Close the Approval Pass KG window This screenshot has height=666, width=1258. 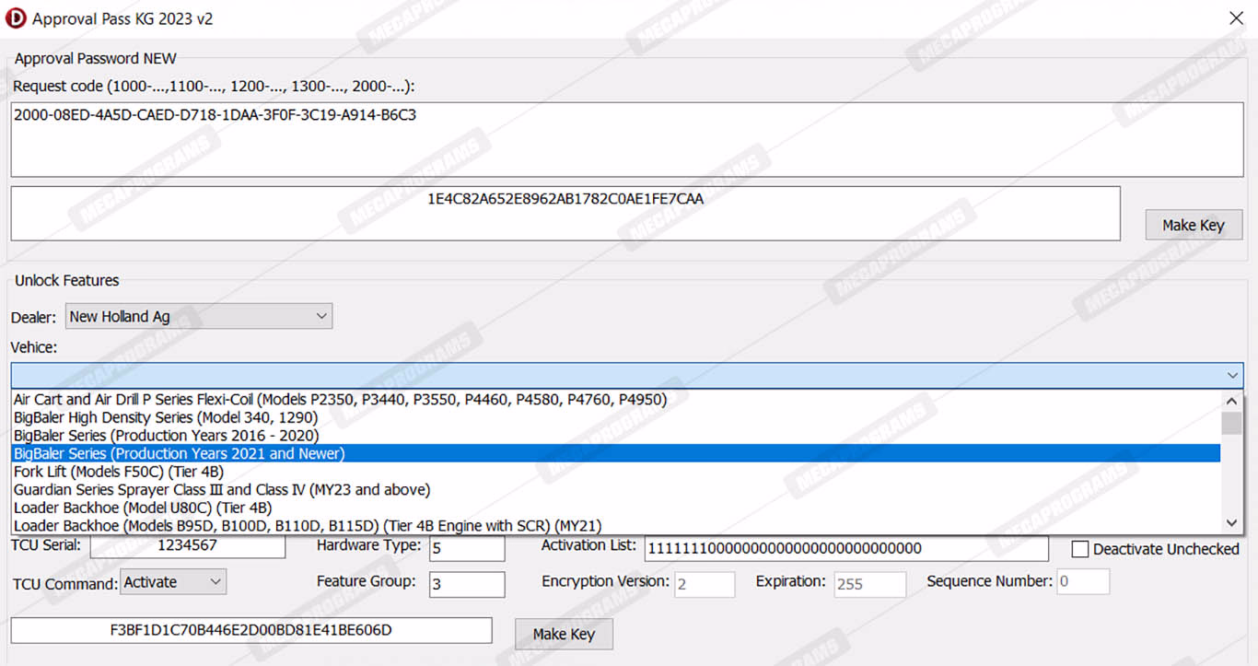(x=1236, y=18)
